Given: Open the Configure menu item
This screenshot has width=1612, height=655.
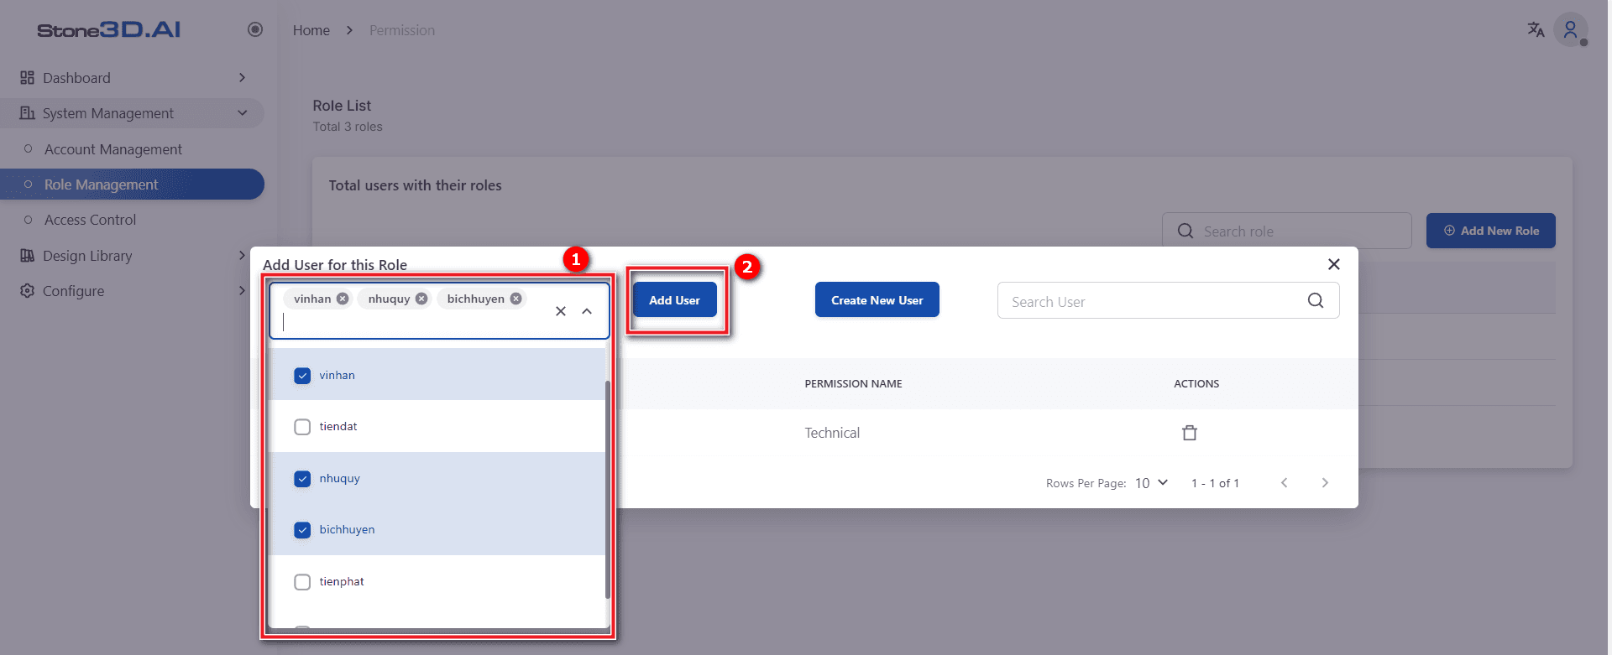Looking at the screenshot, I should [132, 291].
